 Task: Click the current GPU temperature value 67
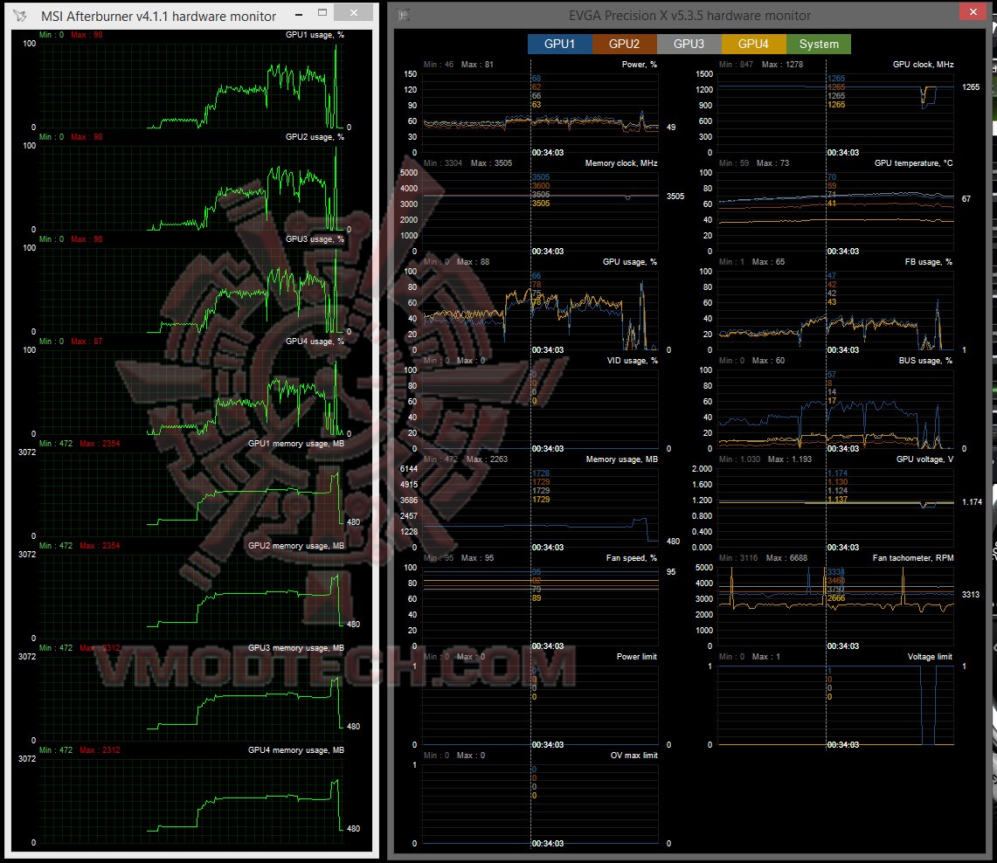(x=966, y=199)
